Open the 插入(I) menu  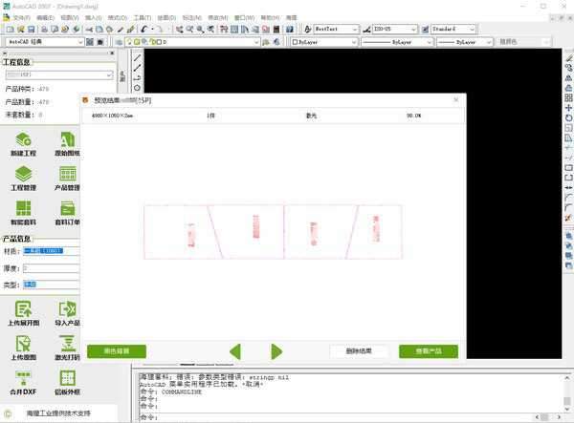click(x=92, y=17)
